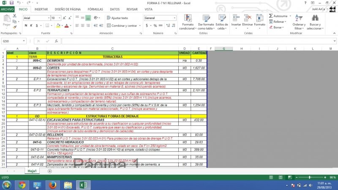Screen dimensions: 338x190
Task: Toggle Ajustar texto wrap option
Action: point(117,18)
